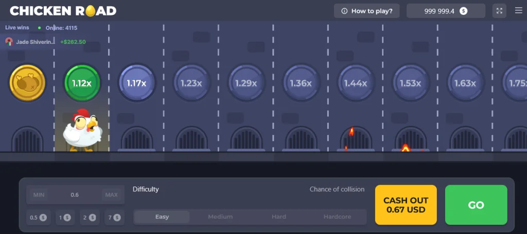Click the 1.29x multiplier coin

tap(246, 83)
